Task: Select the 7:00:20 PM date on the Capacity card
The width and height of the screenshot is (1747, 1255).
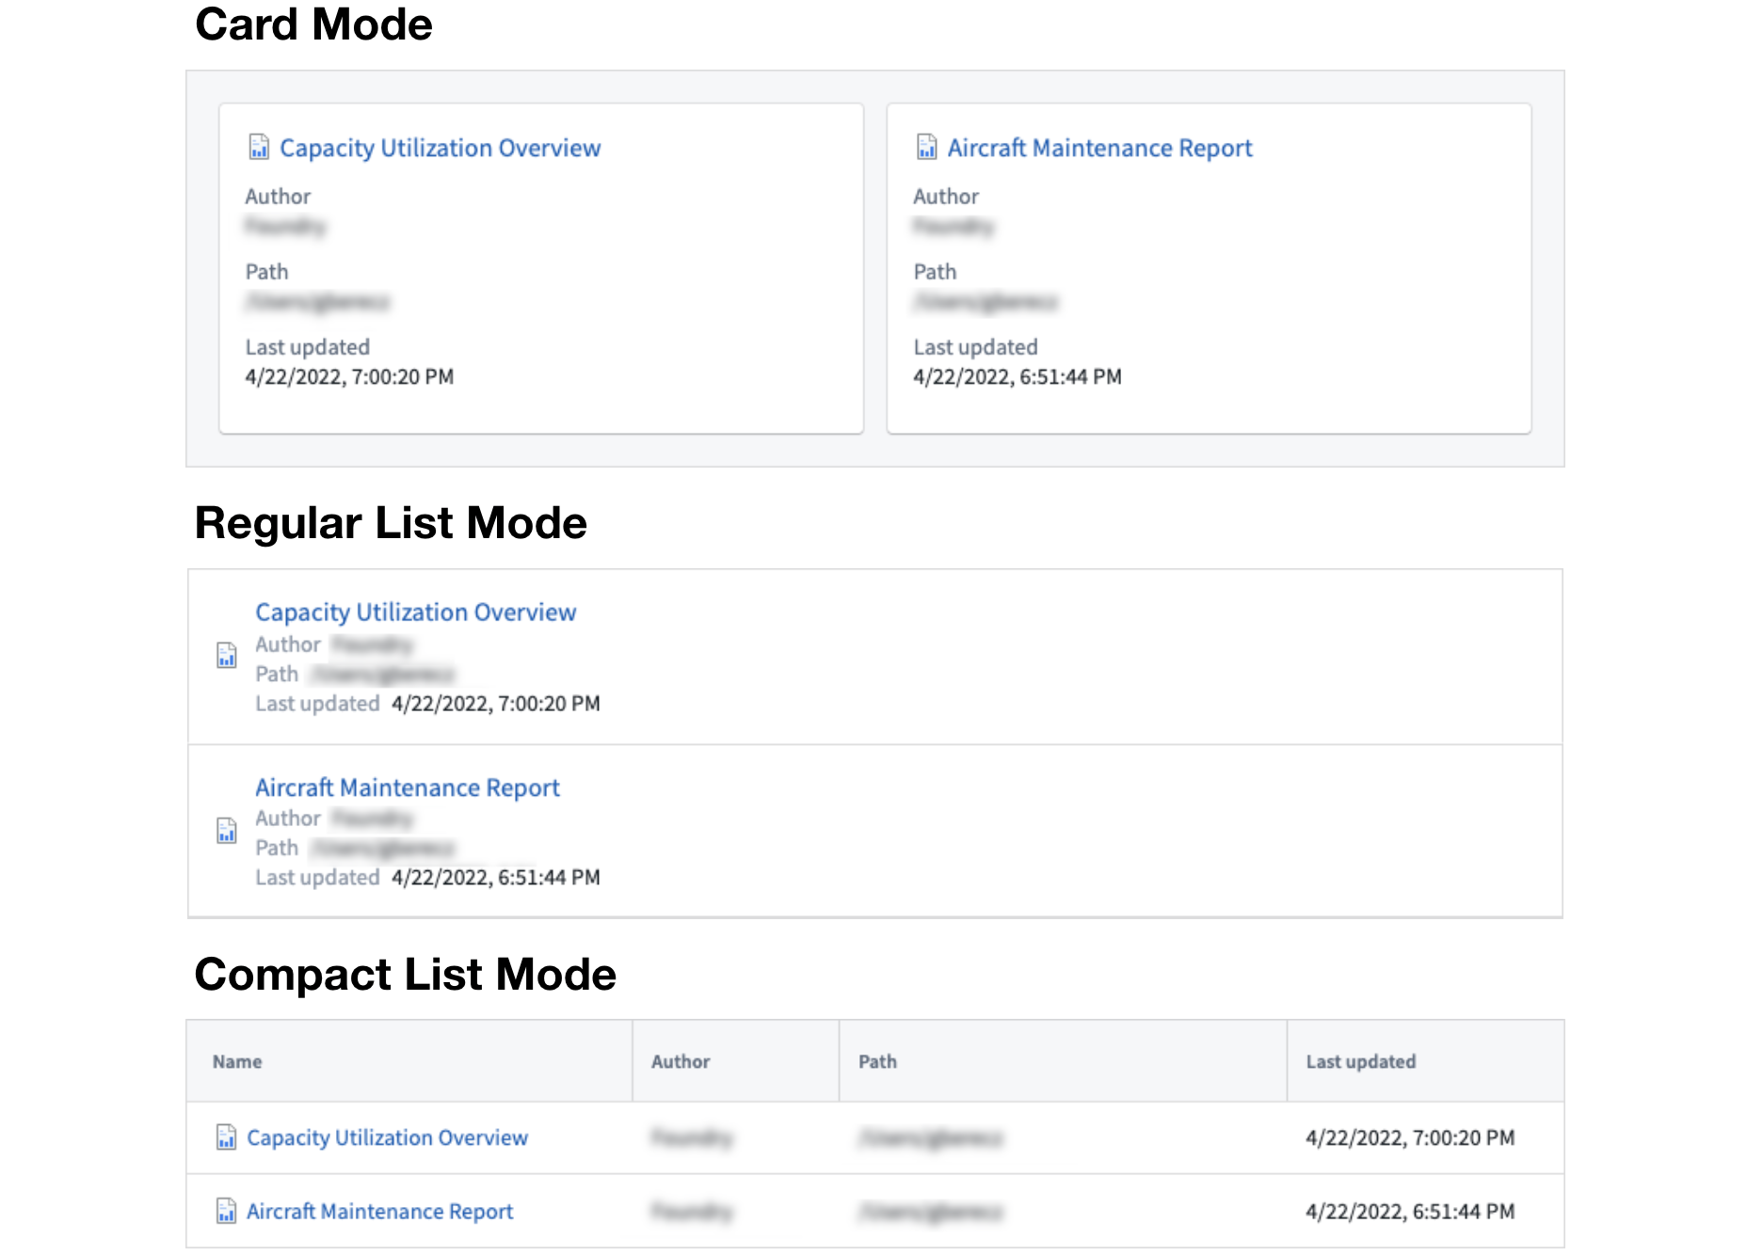Action: pyautogui.click(x=349, y=376)
